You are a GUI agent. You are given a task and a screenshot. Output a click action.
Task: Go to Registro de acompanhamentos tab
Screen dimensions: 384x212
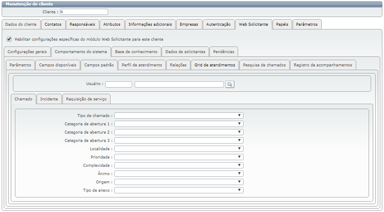point(323,65)
